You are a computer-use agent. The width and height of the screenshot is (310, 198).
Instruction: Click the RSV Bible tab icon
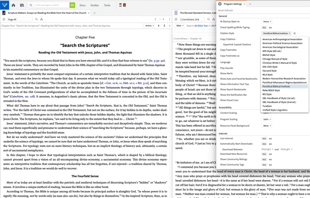(176, 13)
